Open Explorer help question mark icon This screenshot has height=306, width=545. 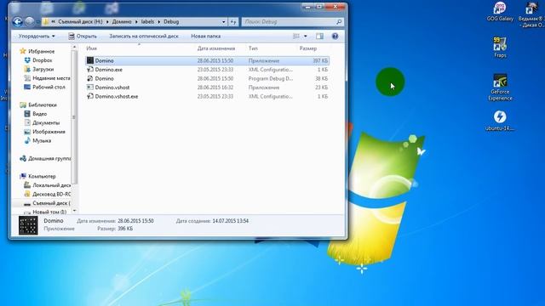(x=335, y=36)
